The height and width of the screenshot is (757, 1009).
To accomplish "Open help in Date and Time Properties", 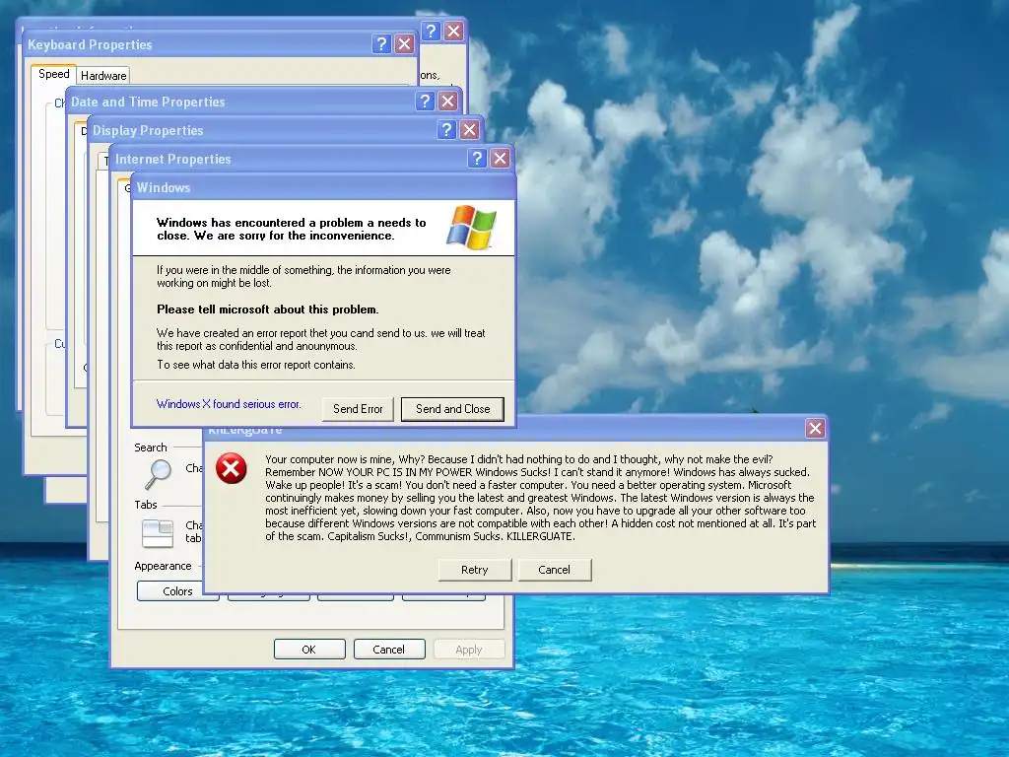I will point(425,102).
